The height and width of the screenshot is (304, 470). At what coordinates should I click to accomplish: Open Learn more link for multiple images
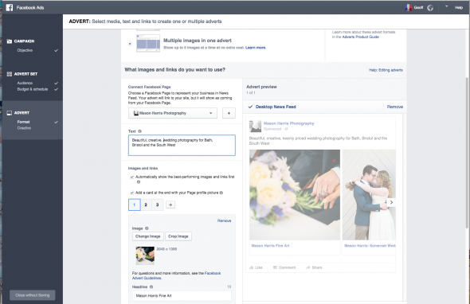pyautogui.click(x=256, y=48)
